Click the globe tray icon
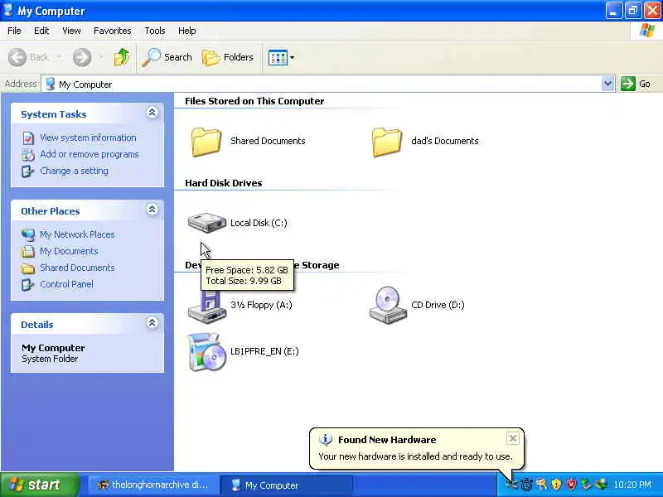The width and height of the screenshot is (663, 497). coord(602,485)
